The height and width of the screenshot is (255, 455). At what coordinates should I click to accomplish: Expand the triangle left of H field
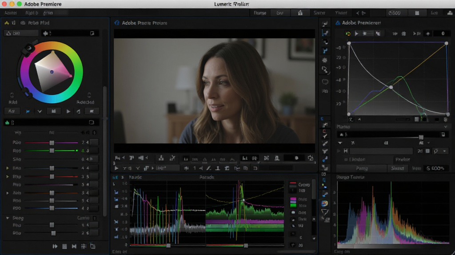(339, 151)
